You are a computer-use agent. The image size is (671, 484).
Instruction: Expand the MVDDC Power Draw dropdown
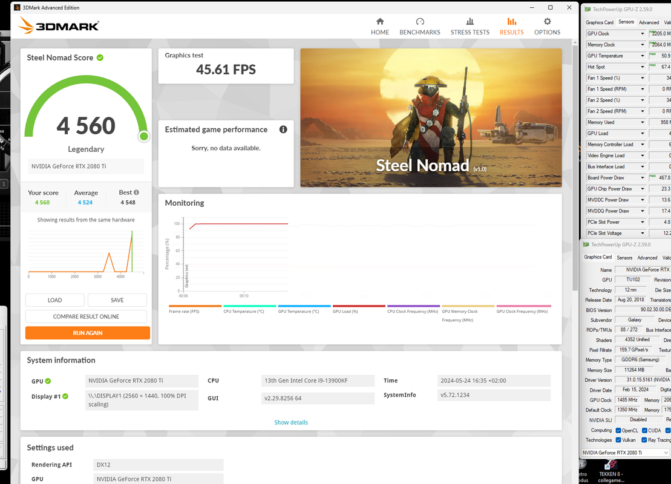click(643, 200)
